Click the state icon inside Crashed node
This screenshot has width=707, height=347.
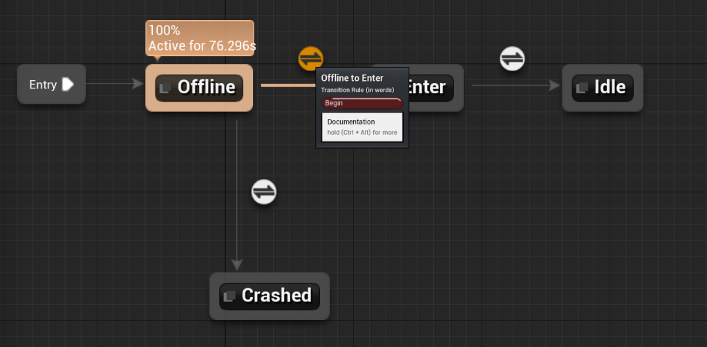coord(229,296)
